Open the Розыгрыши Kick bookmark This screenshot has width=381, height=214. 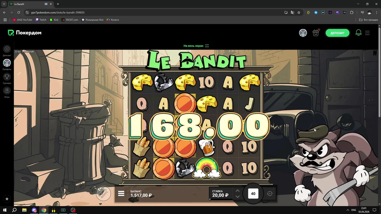click(93, 20)
